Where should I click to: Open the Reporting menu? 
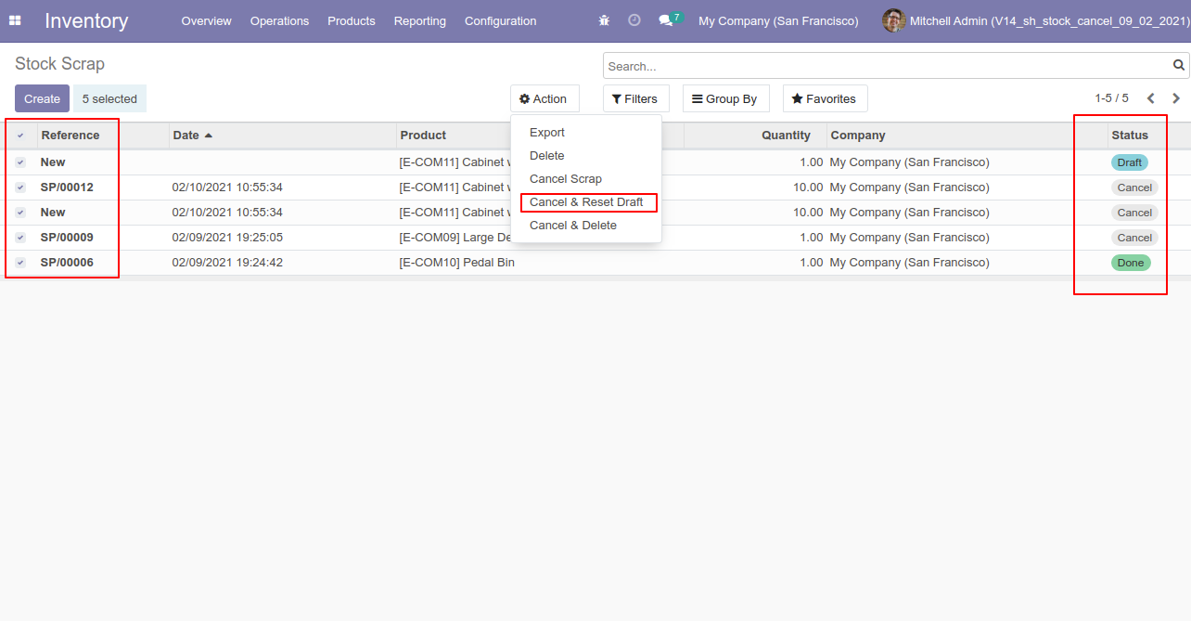click(419, 20)
